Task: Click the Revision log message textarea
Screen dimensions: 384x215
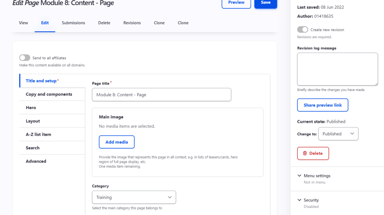Action: 337,69
